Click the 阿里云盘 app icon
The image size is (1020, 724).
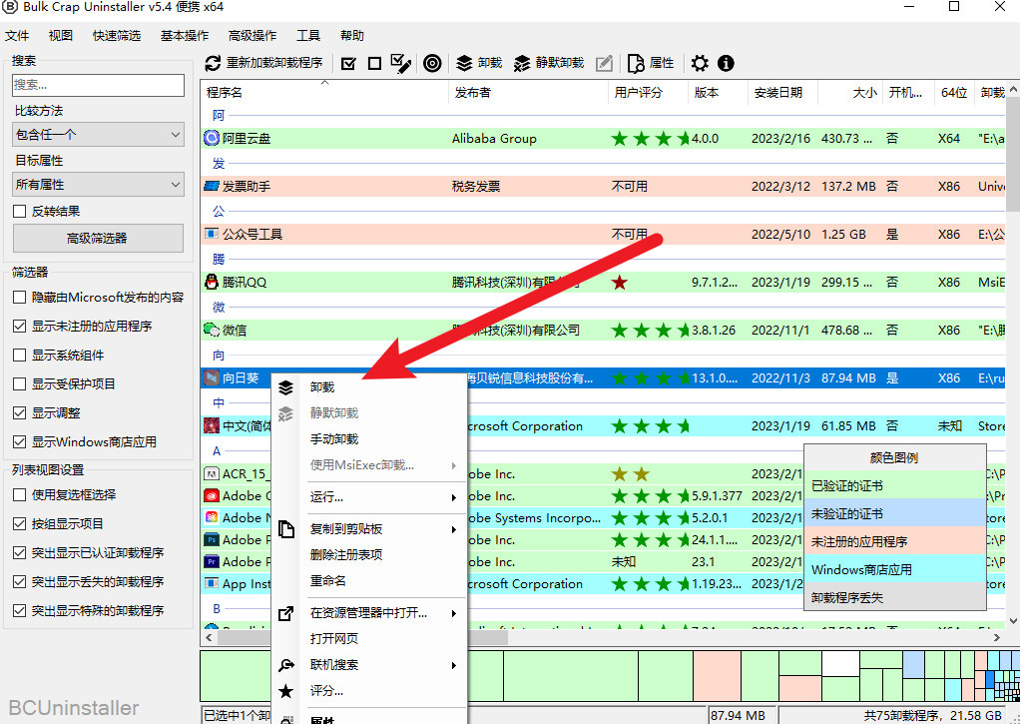tap(212, 138)
